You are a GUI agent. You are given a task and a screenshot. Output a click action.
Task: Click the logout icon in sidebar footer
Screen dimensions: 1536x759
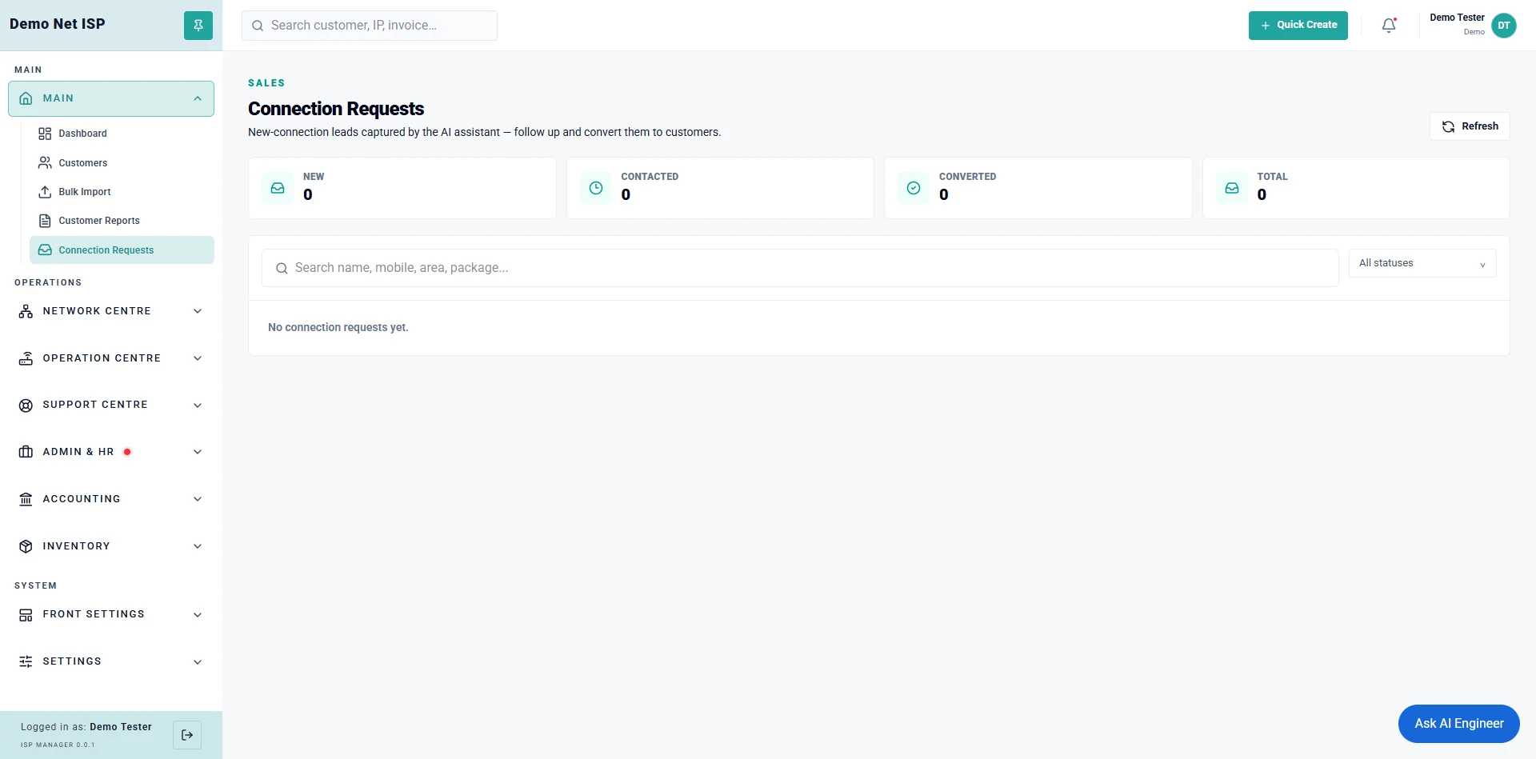[x=187, y=735]
